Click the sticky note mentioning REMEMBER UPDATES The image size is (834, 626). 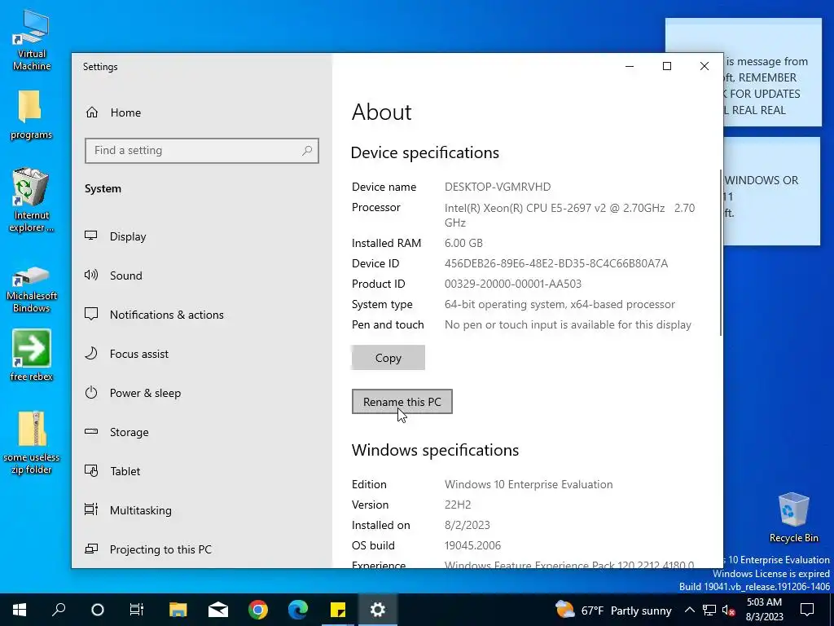point(772,73)
